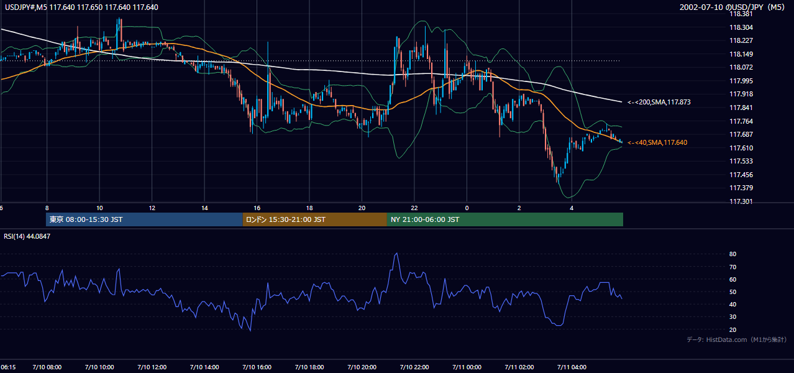Click price axis value 117.456

point(741,175)
